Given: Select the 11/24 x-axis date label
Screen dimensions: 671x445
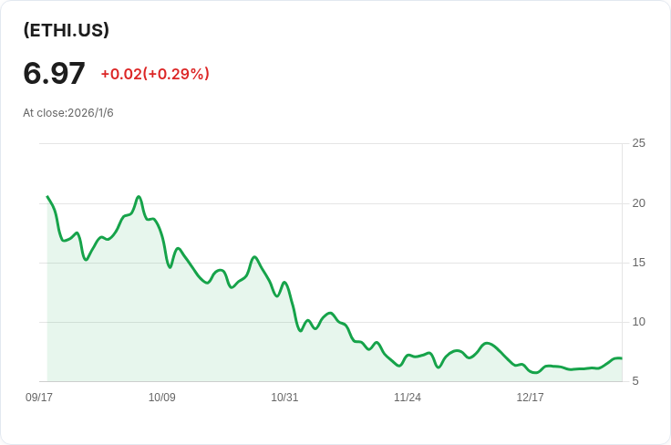Looking at the screenshot, I should [407, 398].
